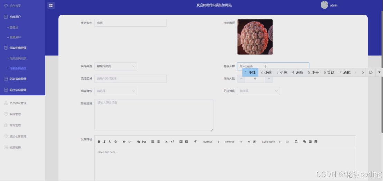
Task: Choose IME candidate 3 小黑
Action: click(282, 73)
